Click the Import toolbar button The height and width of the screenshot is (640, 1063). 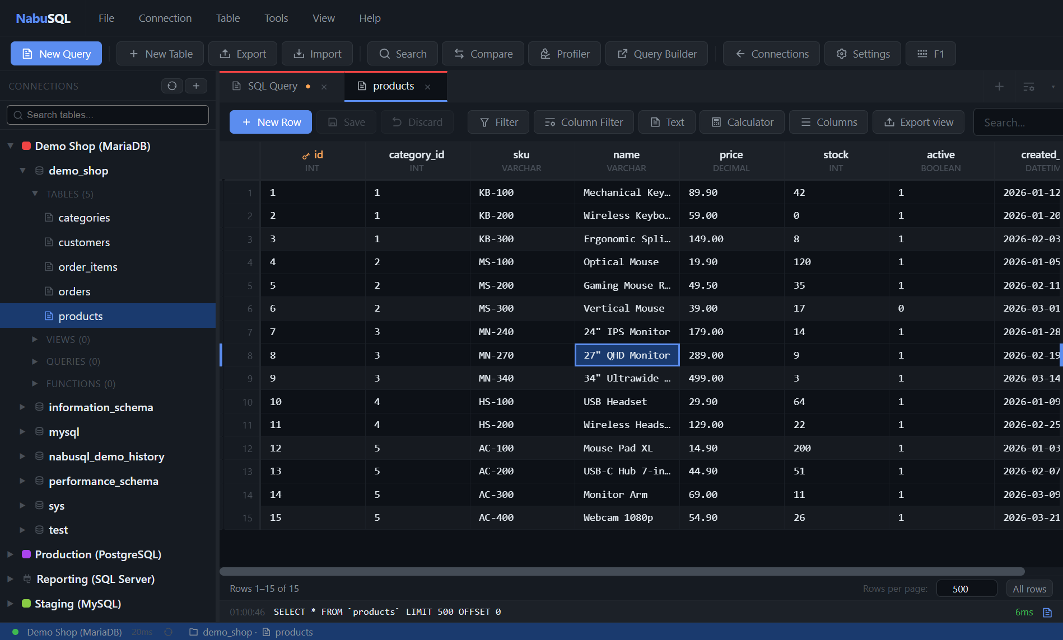tap(317, 54)
